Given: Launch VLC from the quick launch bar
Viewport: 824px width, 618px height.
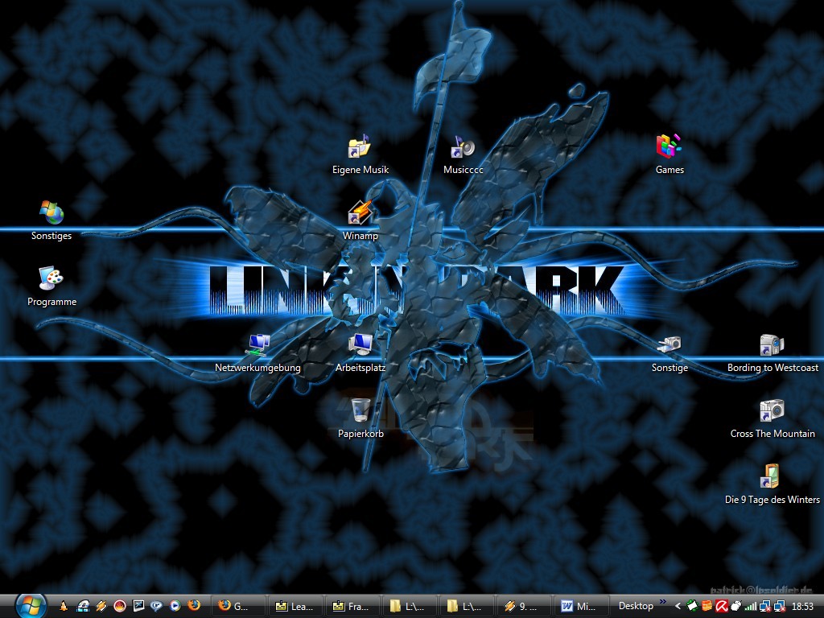Looking at the screenshot, I should click(64, 606).
